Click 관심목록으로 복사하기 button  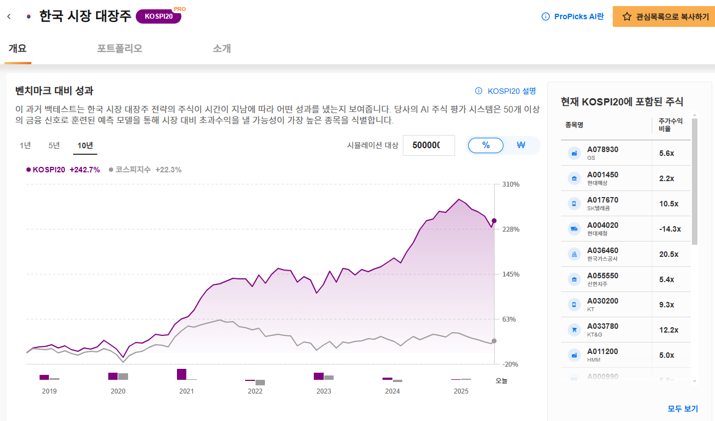click(665, 16)
